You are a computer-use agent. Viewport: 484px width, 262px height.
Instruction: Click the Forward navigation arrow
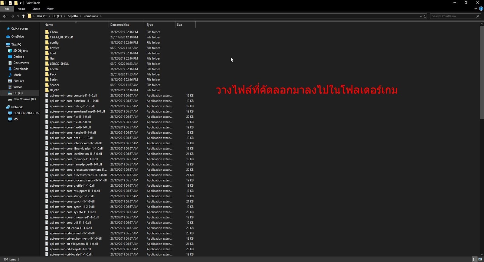click(x=12, y=16)
